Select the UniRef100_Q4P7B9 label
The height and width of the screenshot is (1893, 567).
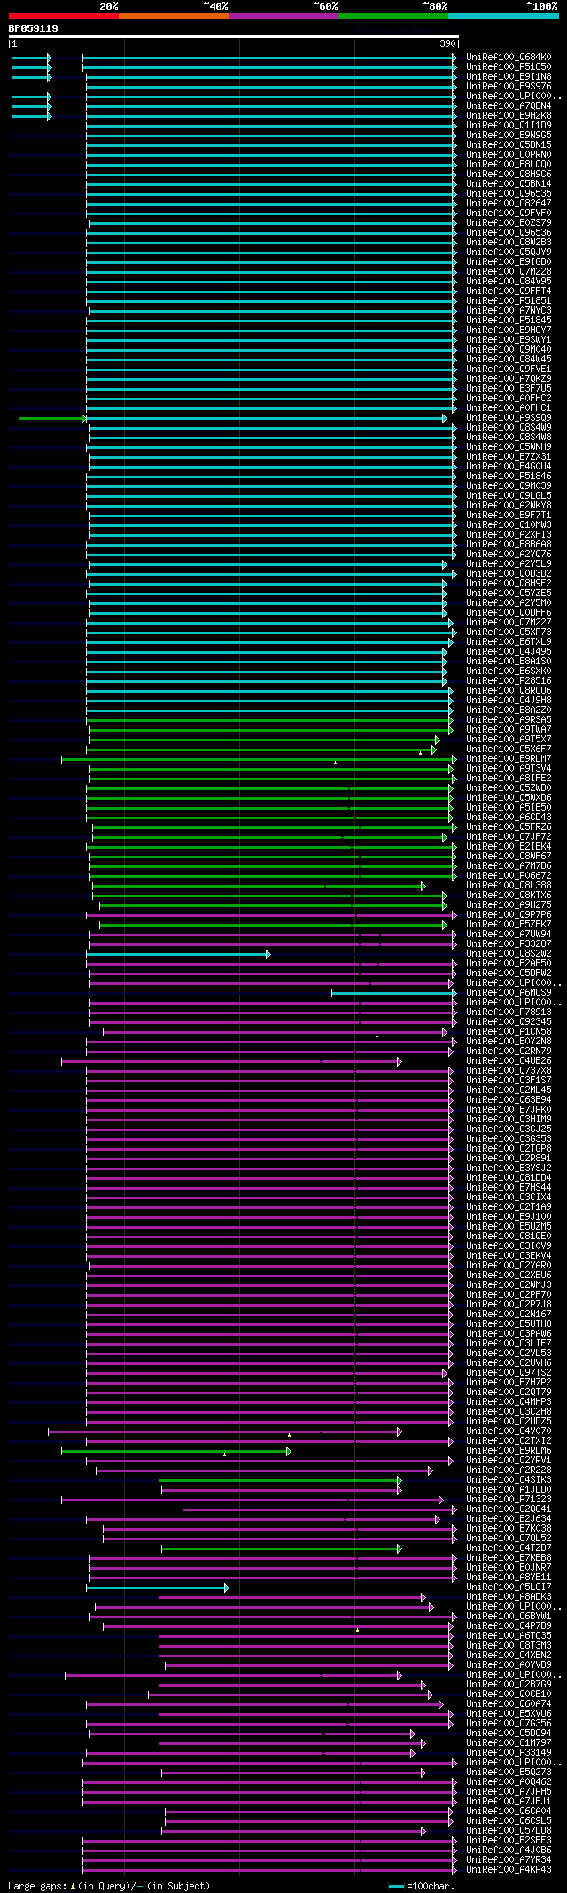pos(509,1626)
